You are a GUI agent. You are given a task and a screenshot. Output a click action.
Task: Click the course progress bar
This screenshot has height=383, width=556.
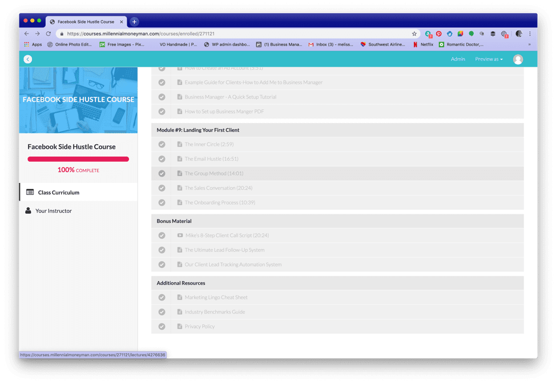tap(78, 159)
